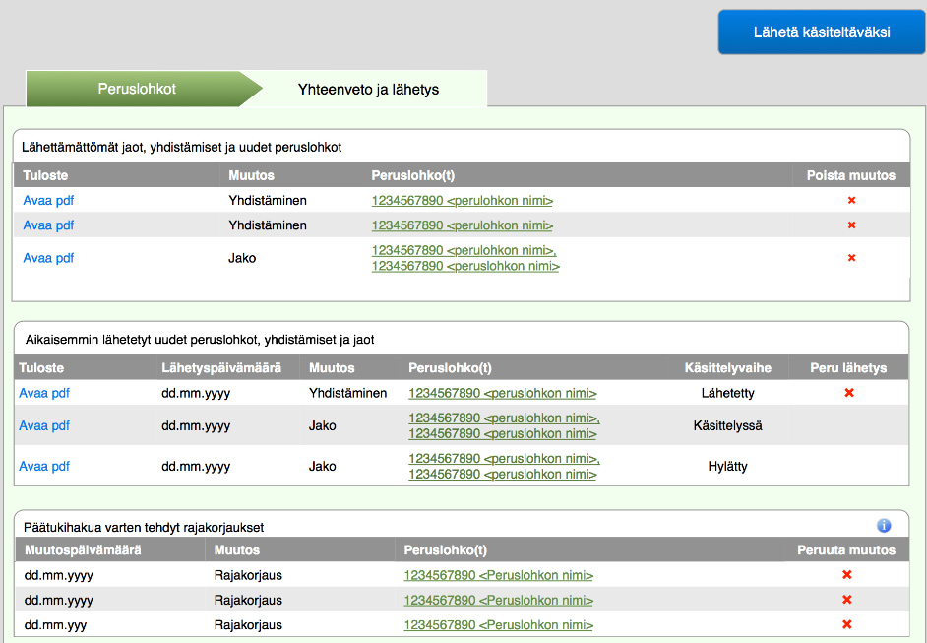The image size is (927, 643).
Task: Open the pdf for the first unsent Yhdistäminen
Action: (x=48, y=201)
